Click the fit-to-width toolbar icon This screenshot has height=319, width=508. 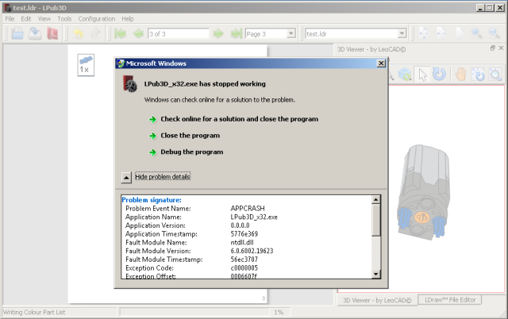[424, 33]
